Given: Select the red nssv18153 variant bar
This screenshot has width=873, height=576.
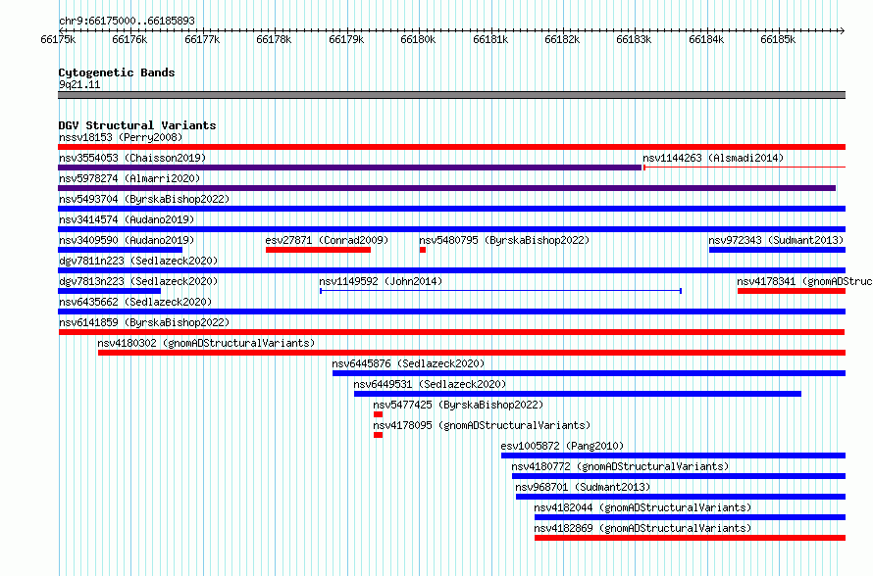Looking at the screenshot, I should [451, 147].
